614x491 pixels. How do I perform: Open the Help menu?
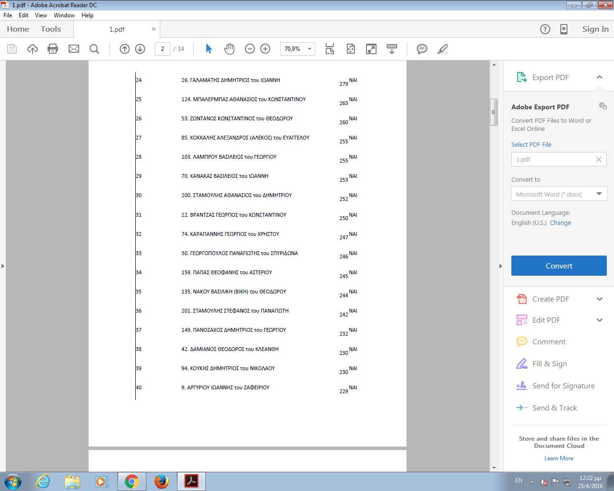(87, 15)
